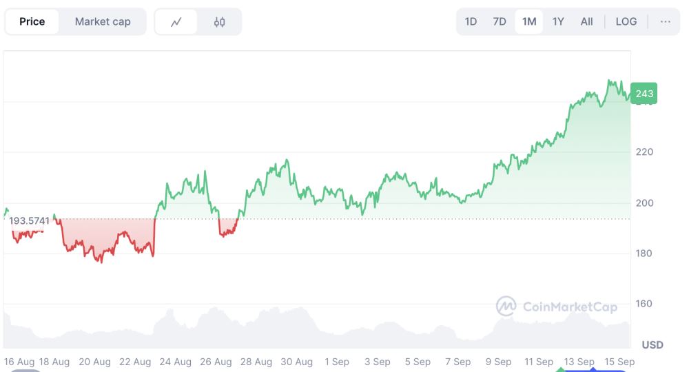
Task: Select the Price tab
Action: click(32, 21)
